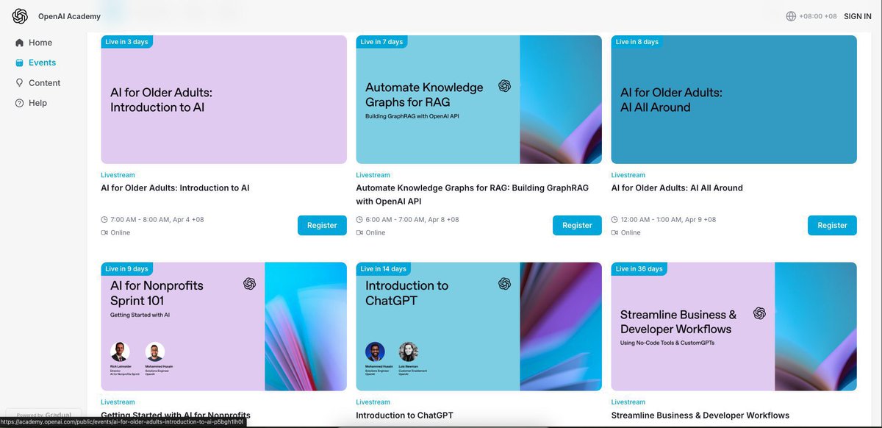
Task: Click the Events calendar icon in the sidebar
Action: (20, 63)
